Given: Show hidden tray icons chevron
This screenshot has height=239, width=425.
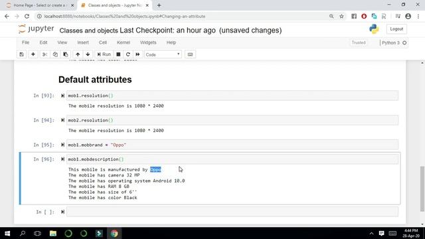Looking at the screenshot, I should click(x=371, y=233).
